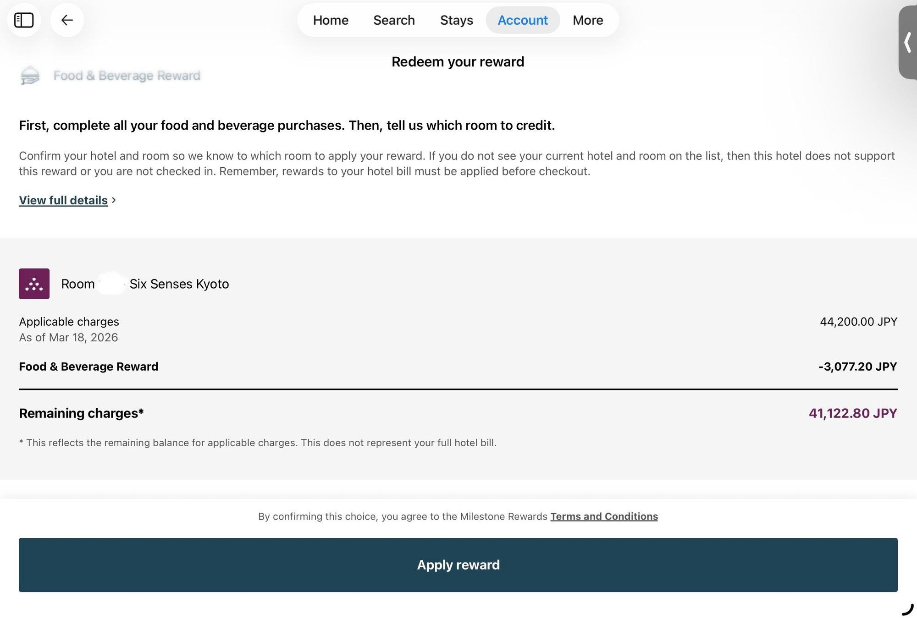
Task: Click the Six Senses purple logo icon
Action: 34,284
